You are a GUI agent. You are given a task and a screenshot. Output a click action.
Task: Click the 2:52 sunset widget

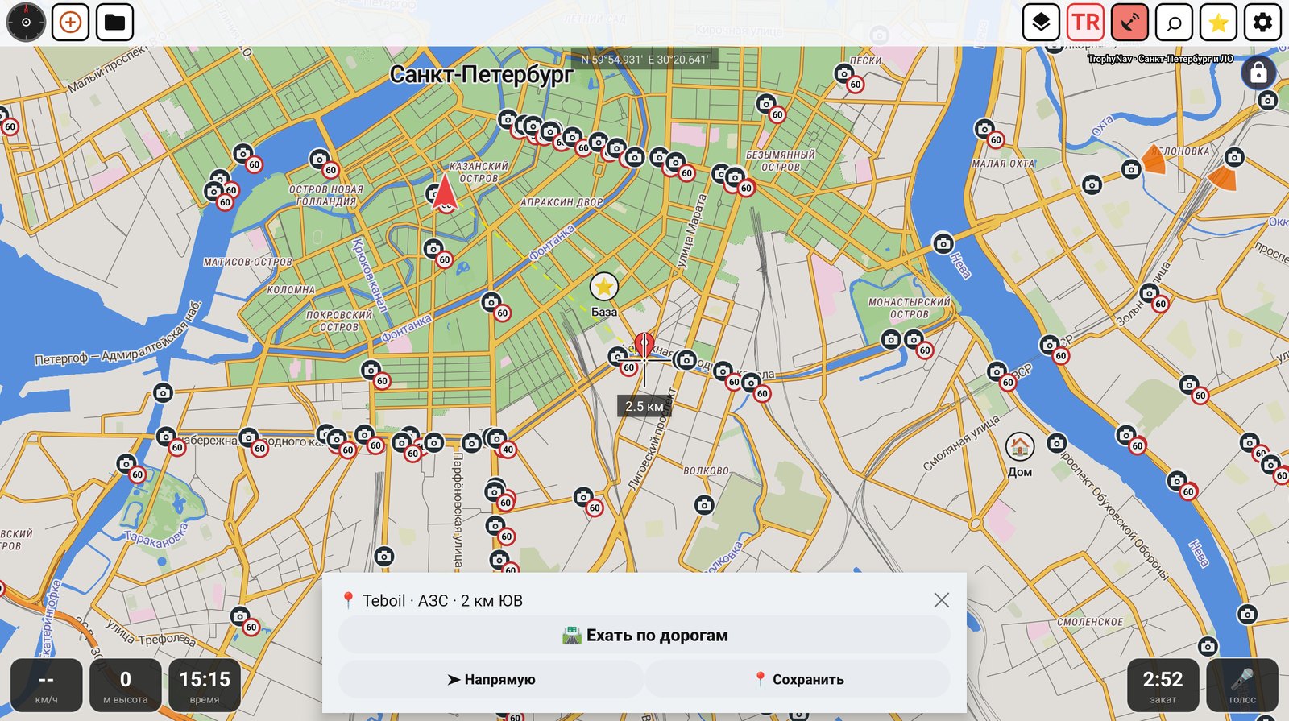(1163, 685)
